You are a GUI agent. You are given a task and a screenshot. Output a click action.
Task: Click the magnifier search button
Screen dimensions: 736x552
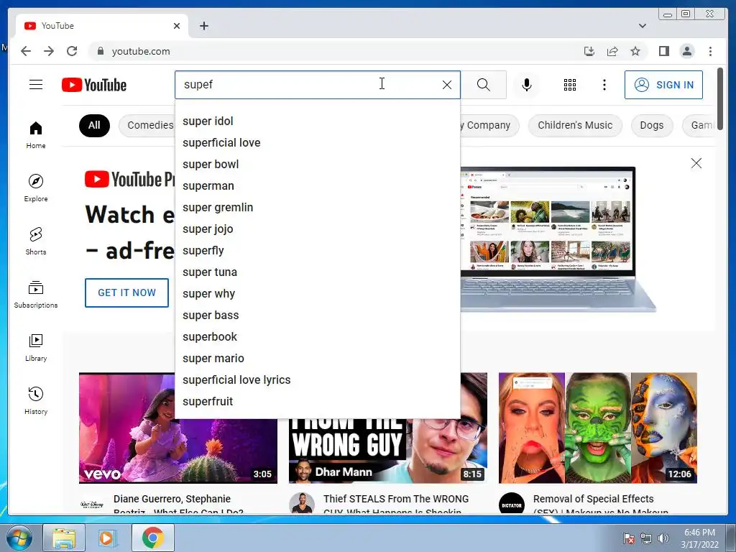tap(484, 85)
